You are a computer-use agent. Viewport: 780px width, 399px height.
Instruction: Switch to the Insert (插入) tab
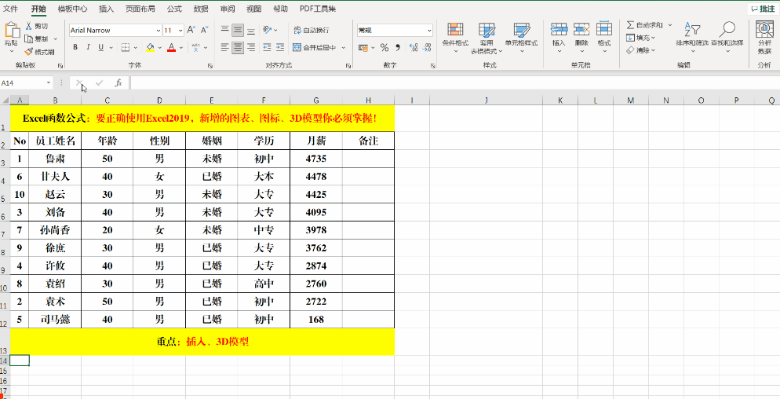pos(106,9)
